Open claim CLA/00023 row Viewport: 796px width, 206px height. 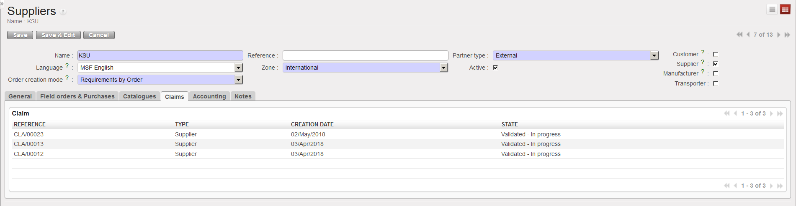coord(29,134)
